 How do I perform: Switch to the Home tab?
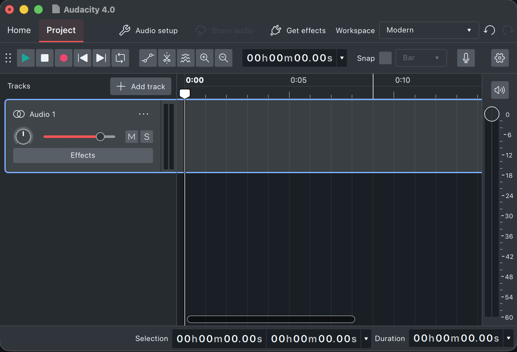tap(19, 30)
